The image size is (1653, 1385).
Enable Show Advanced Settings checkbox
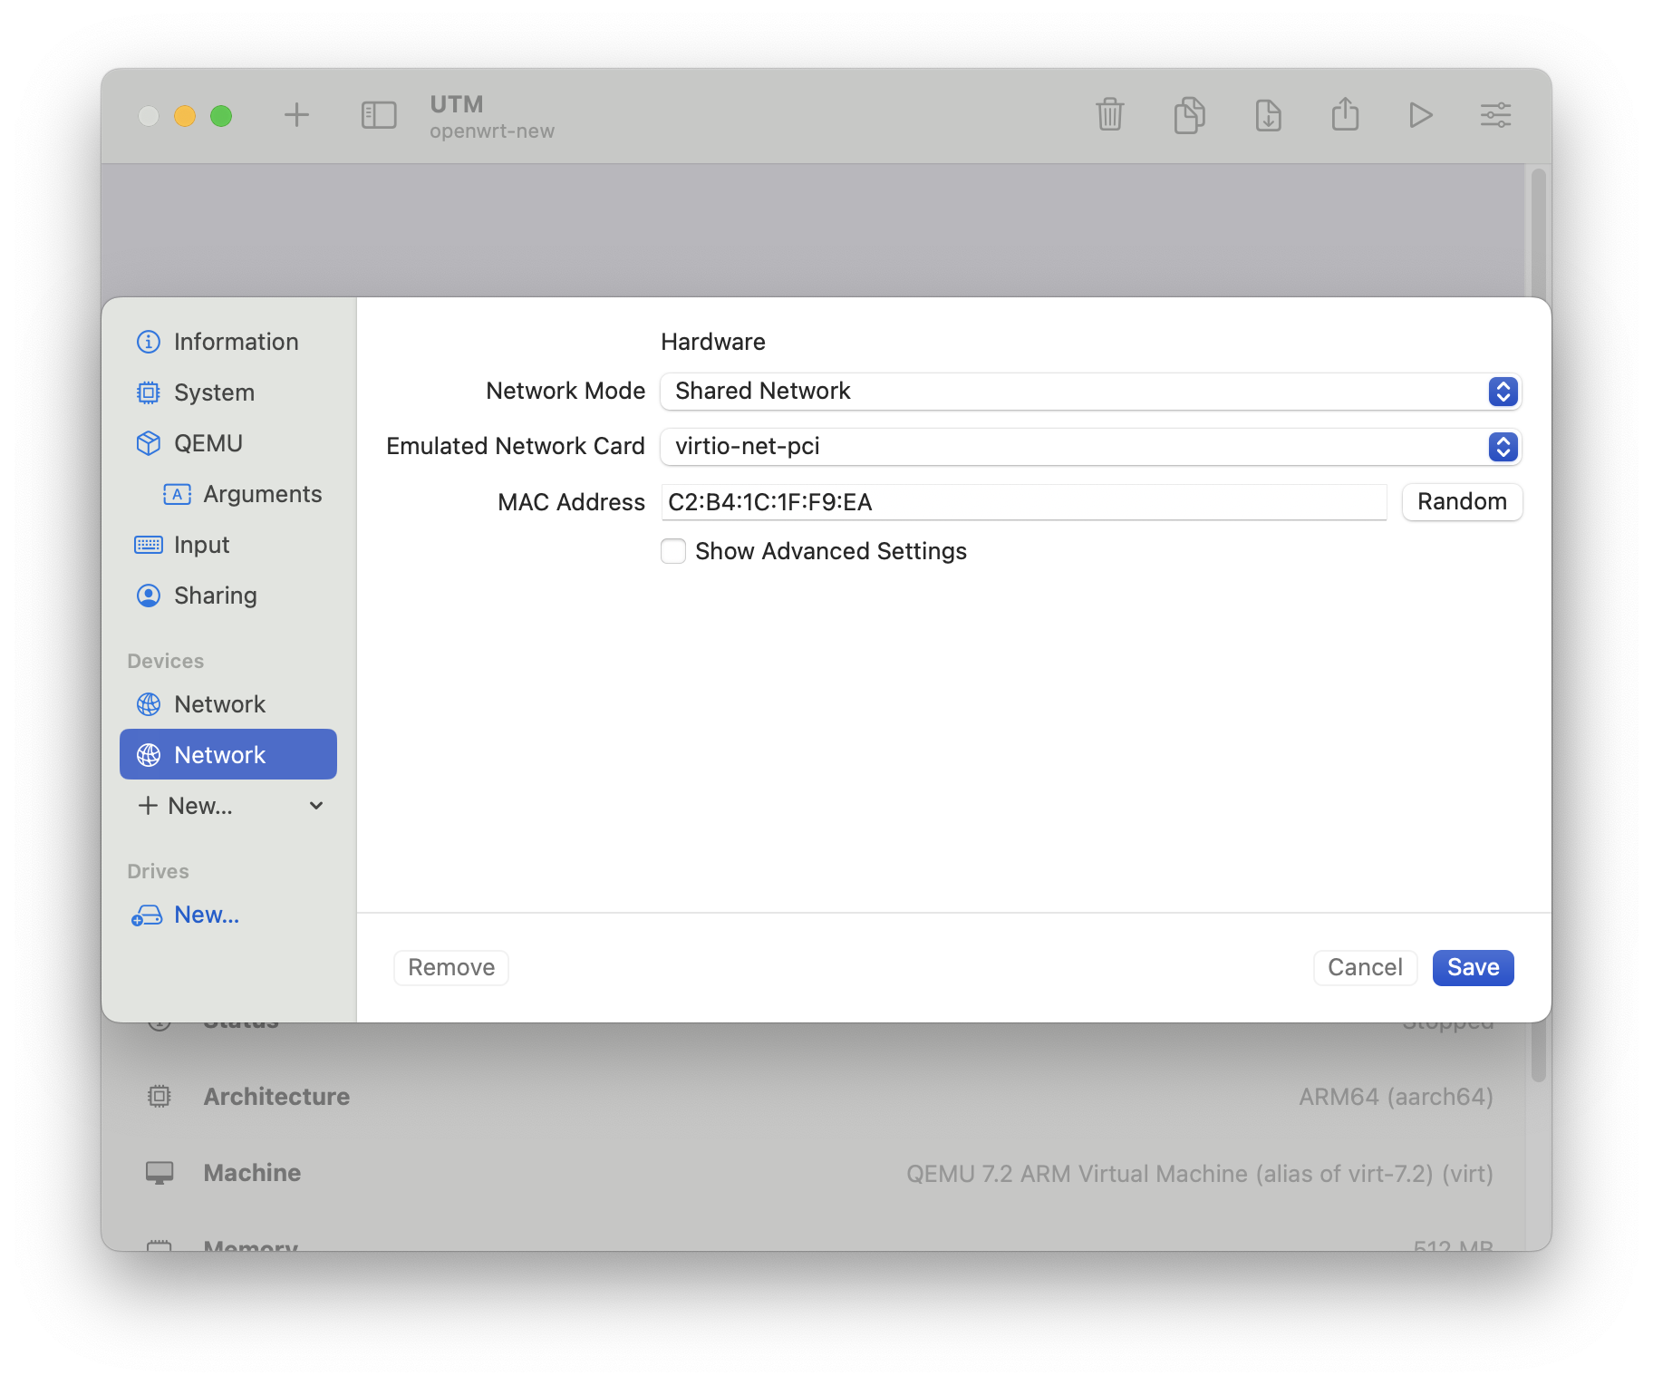(673, 551)
